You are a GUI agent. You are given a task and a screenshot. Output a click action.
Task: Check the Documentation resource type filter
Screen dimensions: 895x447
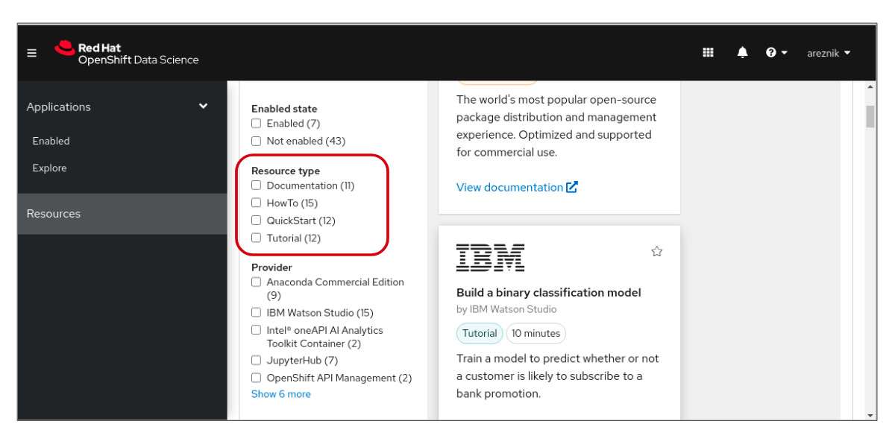[257, 186]
